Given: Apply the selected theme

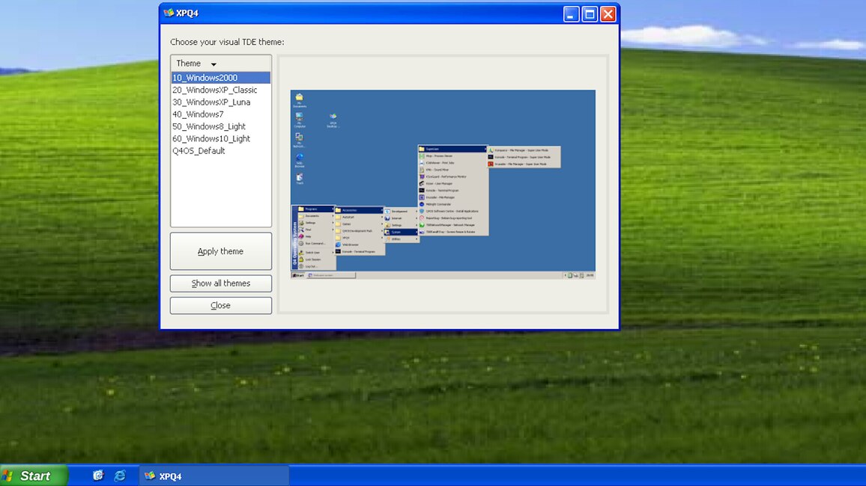Looking at the screenshot, I should pyautogui.click(x=220, y=251).
